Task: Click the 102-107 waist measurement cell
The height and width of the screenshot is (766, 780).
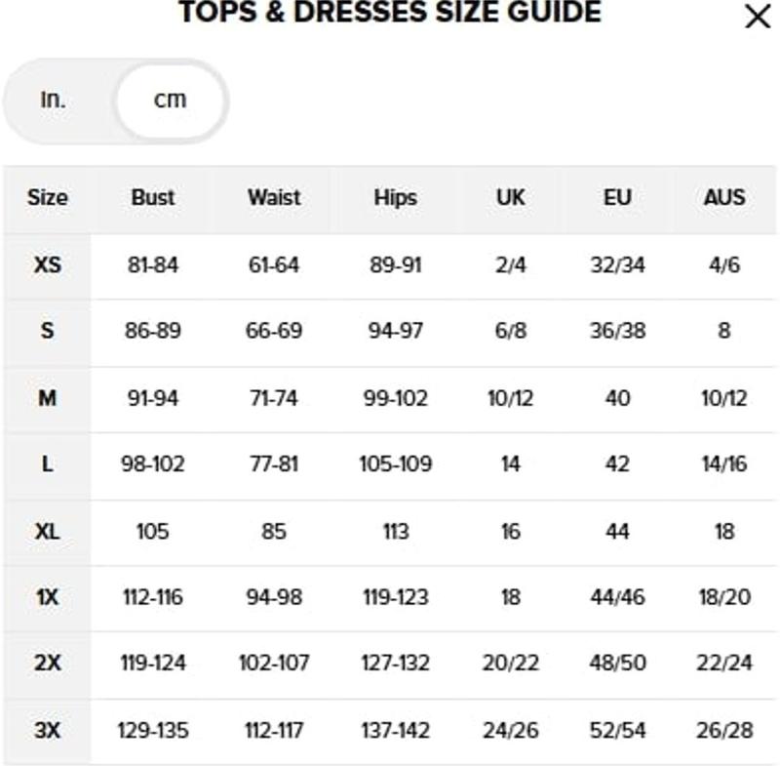Action: click(274, 664)
